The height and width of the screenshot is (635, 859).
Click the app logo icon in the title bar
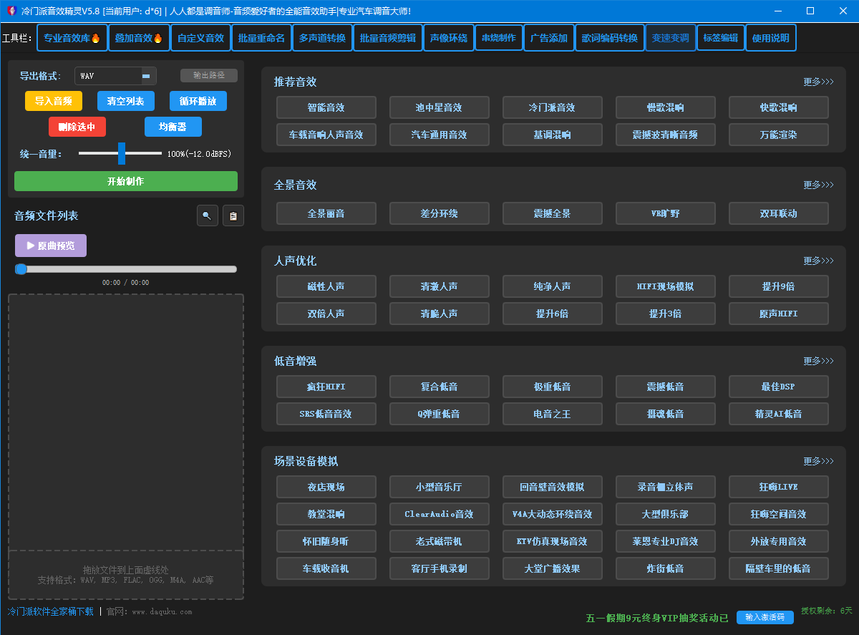tap(11, 11)
